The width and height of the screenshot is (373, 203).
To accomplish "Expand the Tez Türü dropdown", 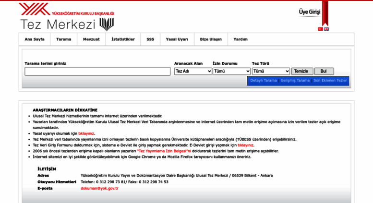I will pos(271,71).
